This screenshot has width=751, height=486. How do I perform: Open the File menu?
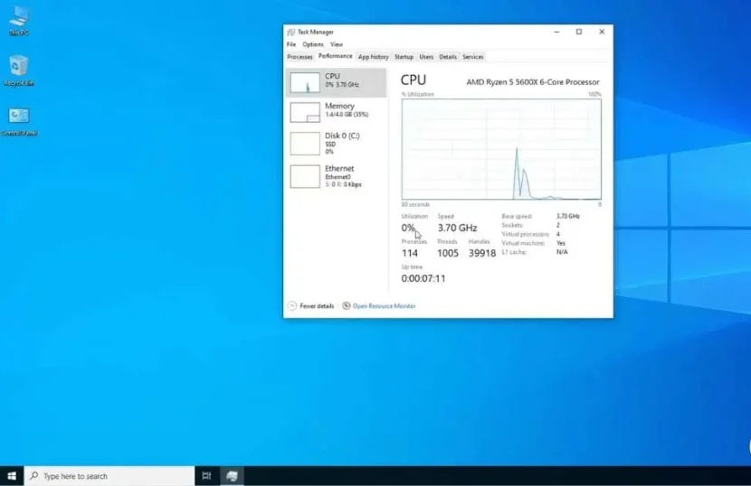[x=291, y=44]
